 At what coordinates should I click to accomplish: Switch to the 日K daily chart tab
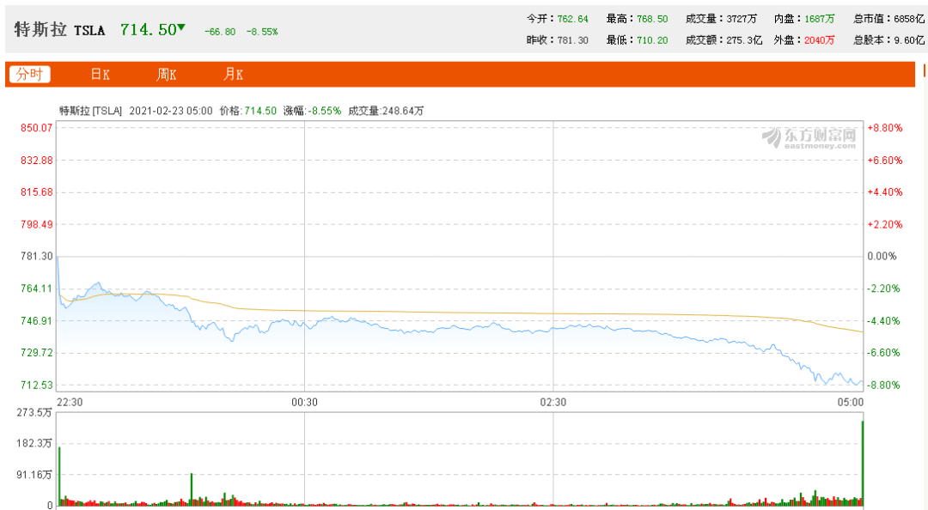click(x=100, y=75)
